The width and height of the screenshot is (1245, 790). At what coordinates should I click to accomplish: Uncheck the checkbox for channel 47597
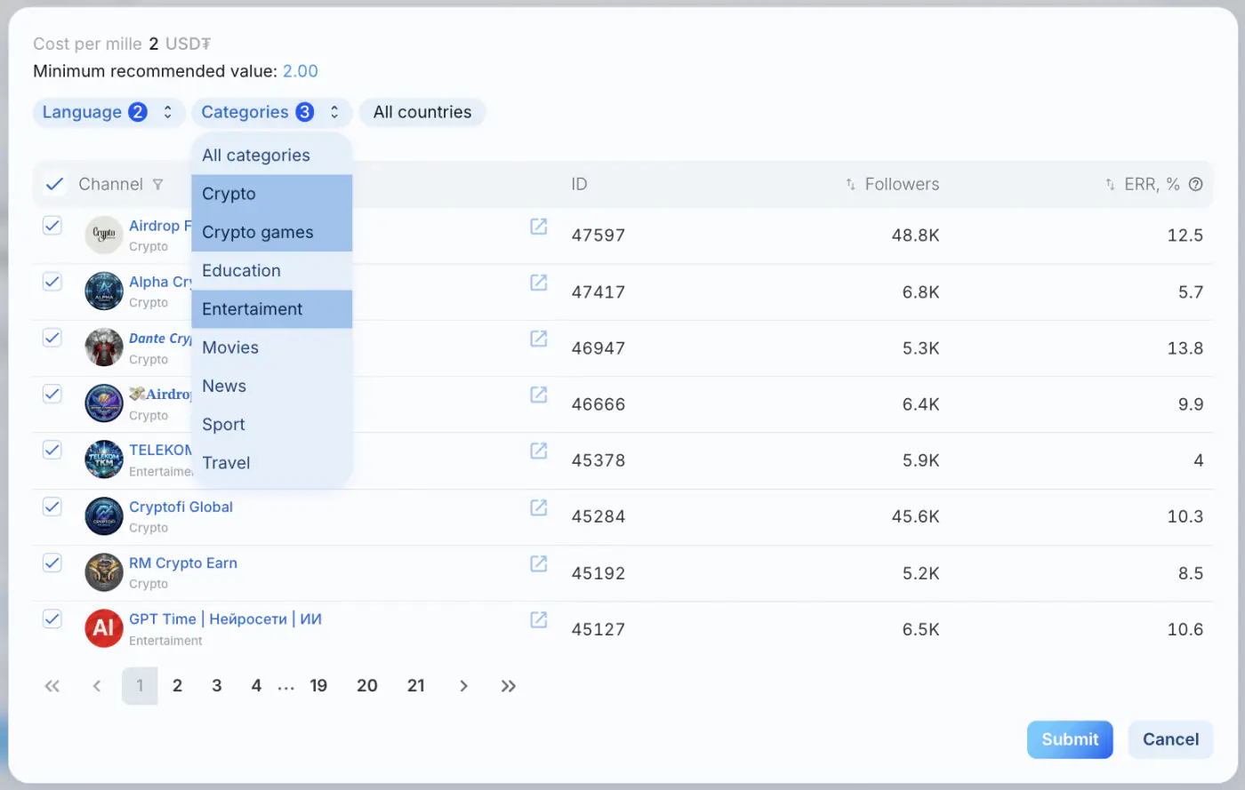coord(52,226)
